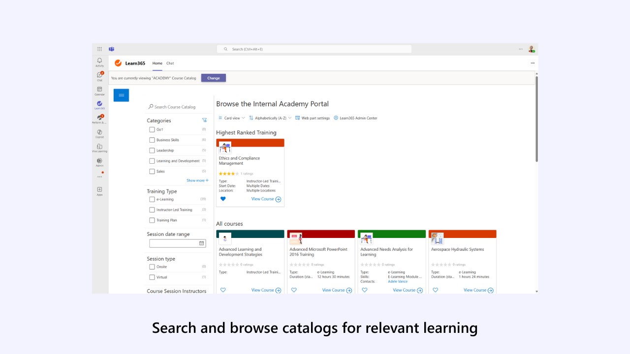
Task: Open the Advanced Microsoft PowerPoint course thumbnail
Action: (x=296, y=238)
